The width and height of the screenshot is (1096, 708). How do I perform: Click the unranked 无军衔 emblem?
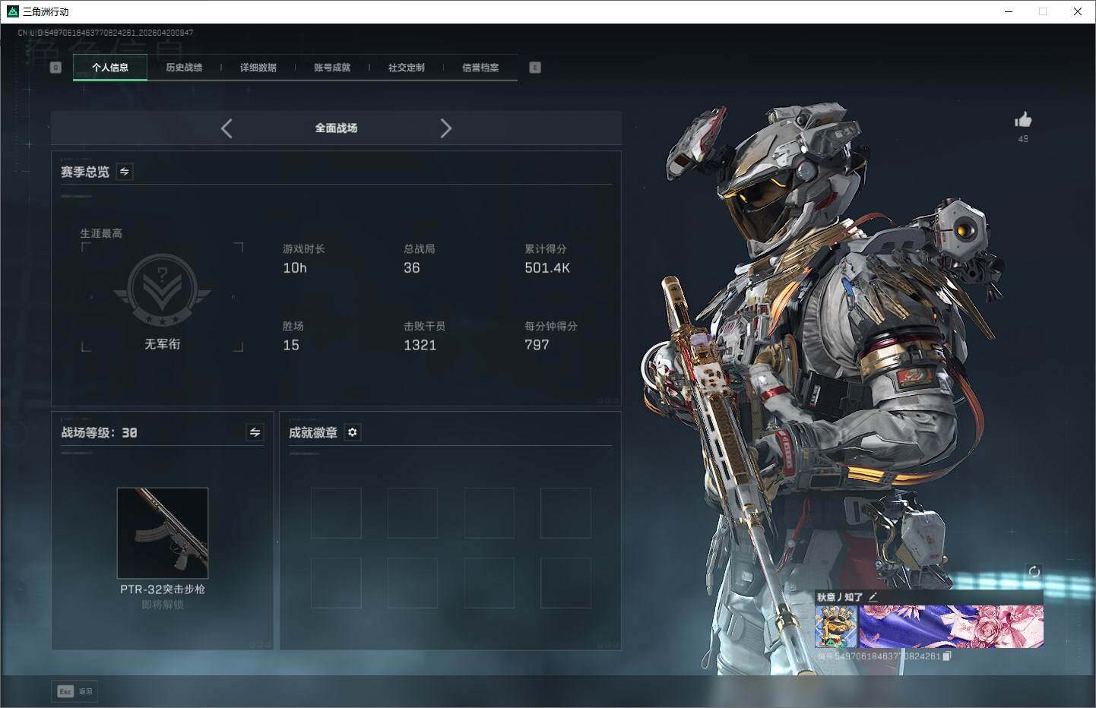(x=162, y=289)
